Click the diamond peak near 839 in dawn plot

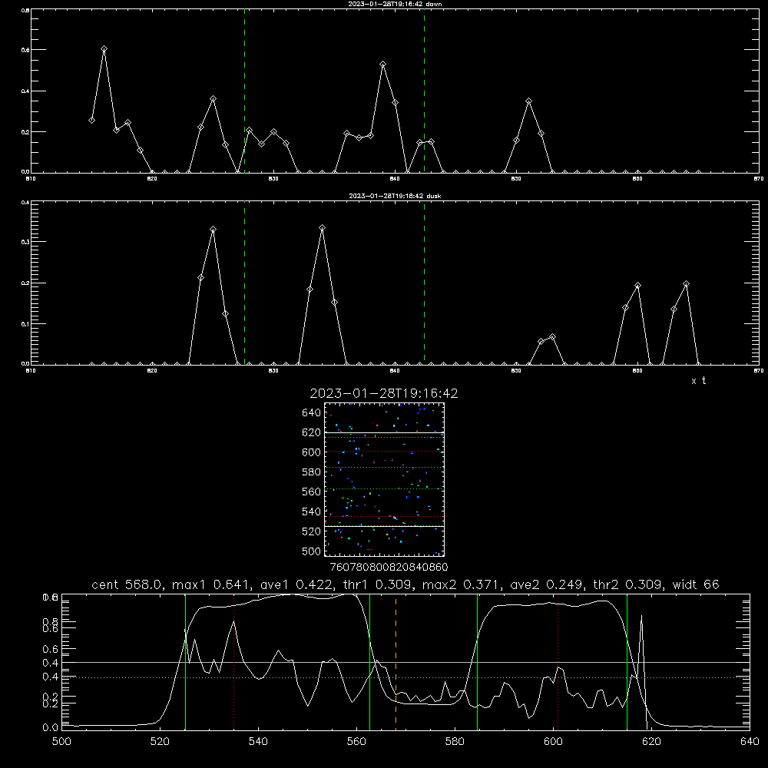pyautogui.click(x=383, y=65)
